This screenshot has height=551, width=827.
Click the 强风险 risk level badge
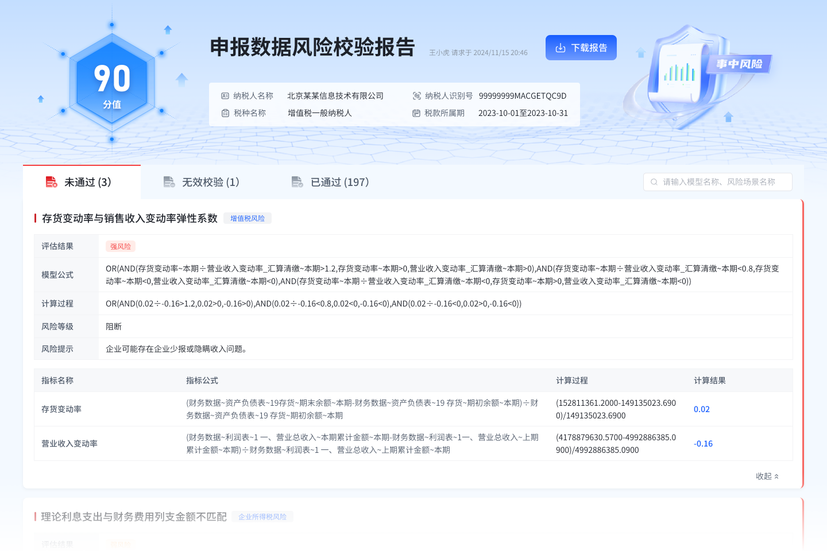click(x=121, y=246)
